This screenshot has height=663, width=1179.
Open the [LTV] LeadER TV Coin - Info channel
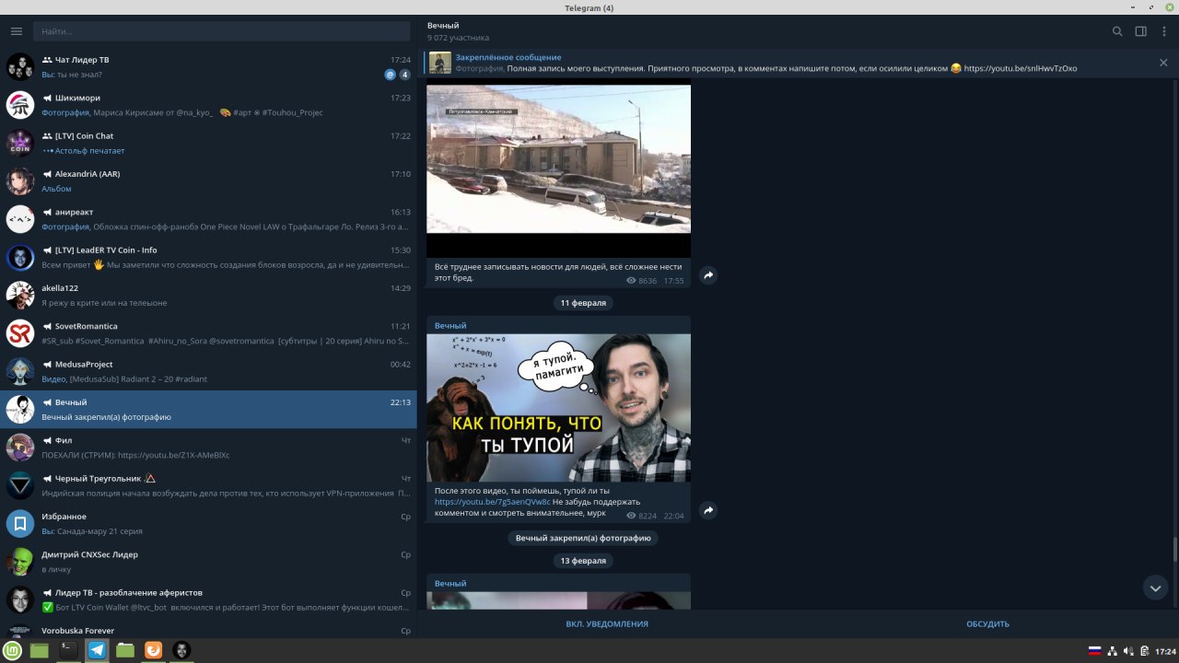[208, 257]
